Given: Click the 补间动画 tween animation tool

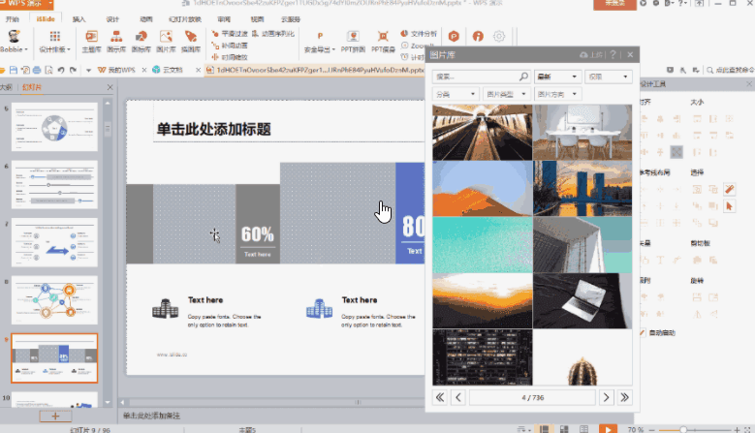Looking at the screenshot, I should click(230, 46).
